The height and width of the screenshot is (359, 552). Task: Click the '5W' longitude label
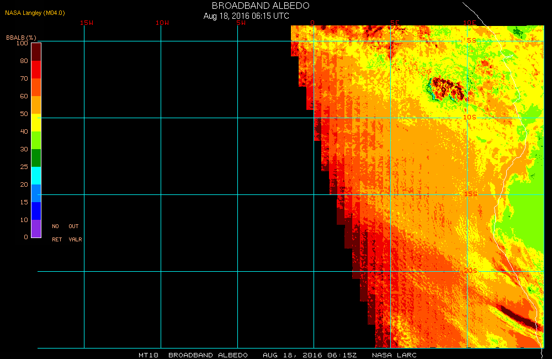tap(241, 23)
